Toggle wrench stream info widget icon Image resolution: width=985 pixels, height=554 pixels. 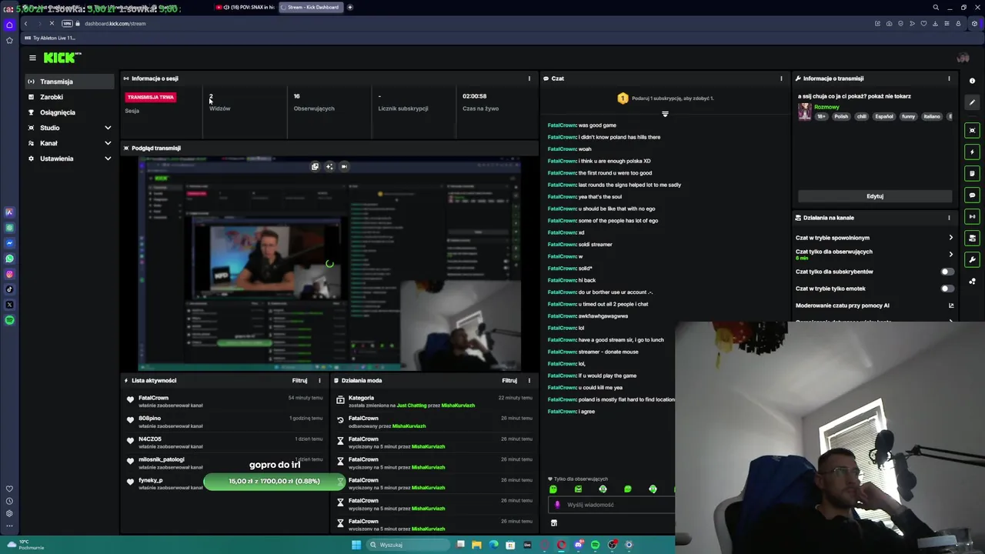click(972, 259)
